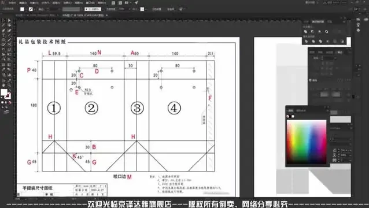Select the Hand tool
Image resolution: width=369 pixels, height=208 pixels.
pos(3,85)
